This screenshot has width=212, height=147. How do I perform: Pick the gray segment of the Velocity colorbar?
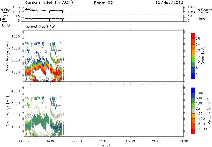pyautogui.click(x=193, y=111)
